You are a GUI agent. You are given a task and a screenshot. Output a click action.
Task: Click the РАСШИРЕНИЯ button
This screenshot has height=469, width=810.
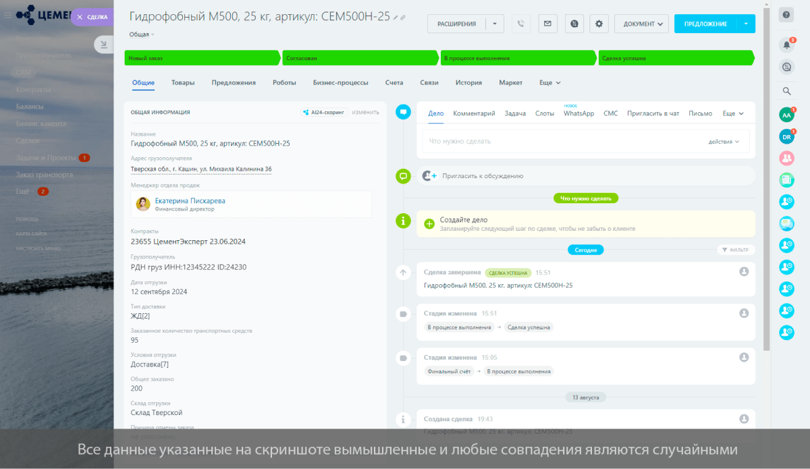pos(456,24)
